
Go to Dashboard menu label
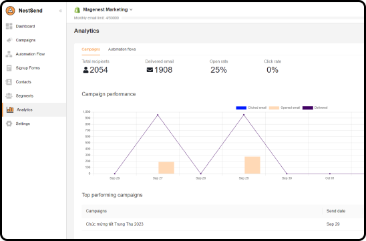25,26
